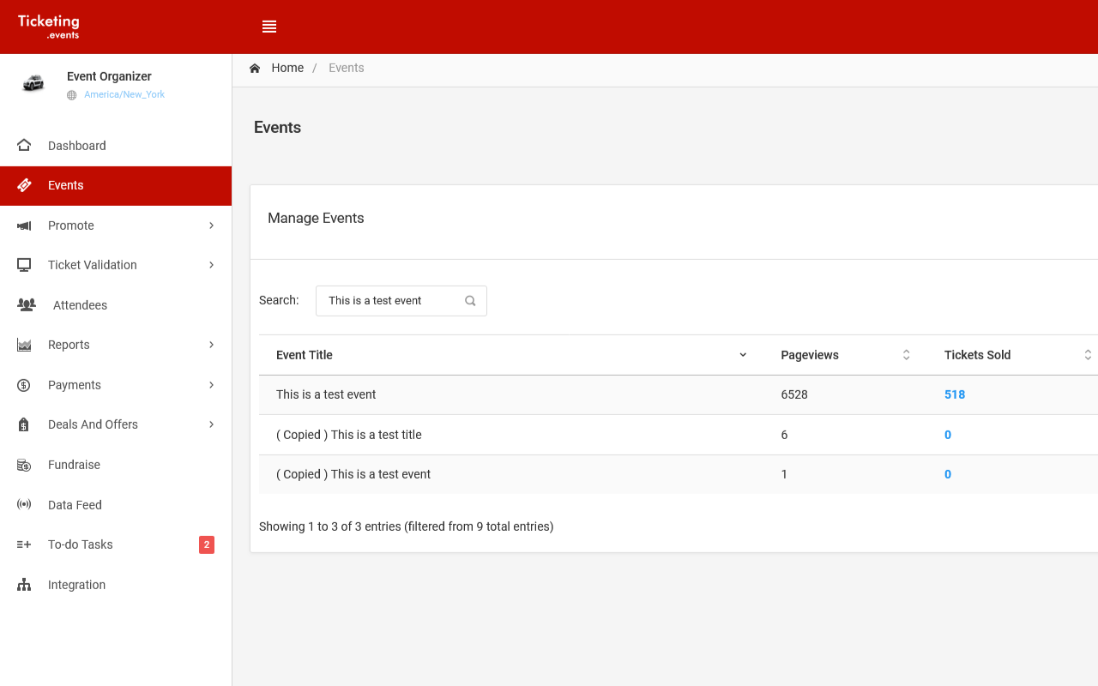Sort by Pageviews arrows
This screenshot has height=686, width=1098.
pos(906,355)
